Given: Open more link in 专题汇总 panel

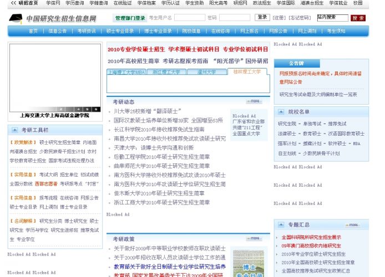Looking at the screenshot, I should click(353, 225).
